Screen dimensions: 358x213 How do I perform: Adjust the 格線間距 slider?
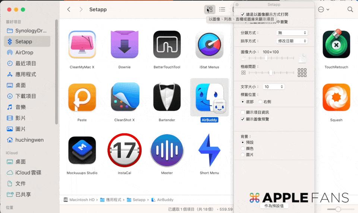pyautogui.click(x=271, y=72)
